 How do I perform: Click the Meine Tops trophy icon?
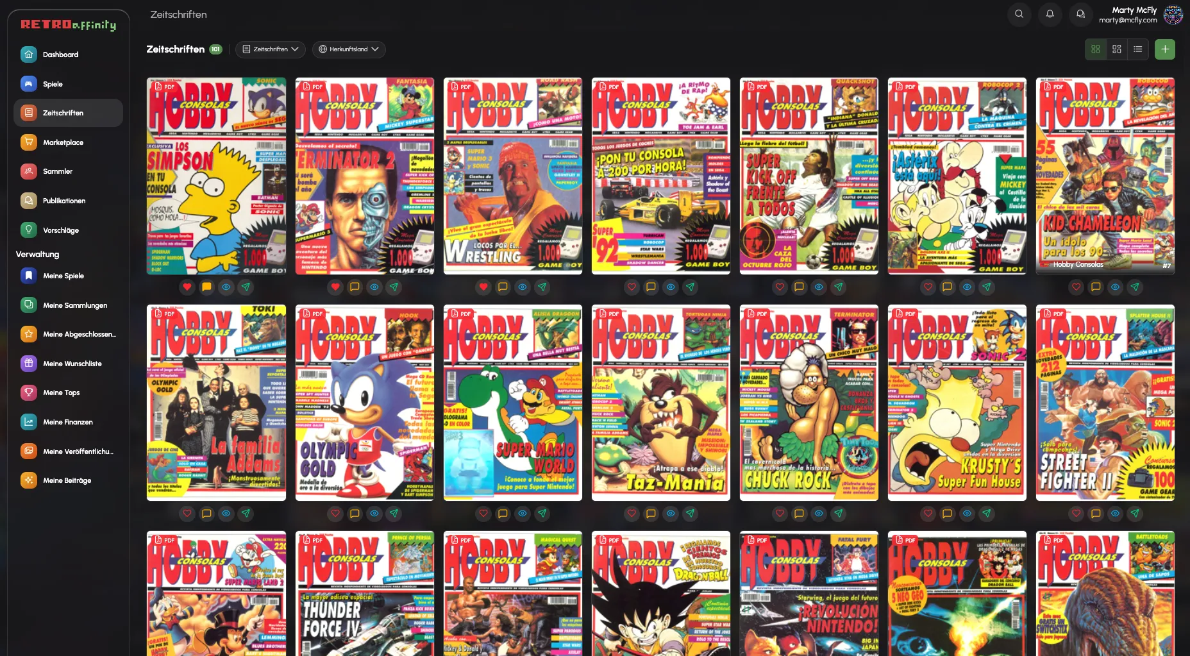29,392
